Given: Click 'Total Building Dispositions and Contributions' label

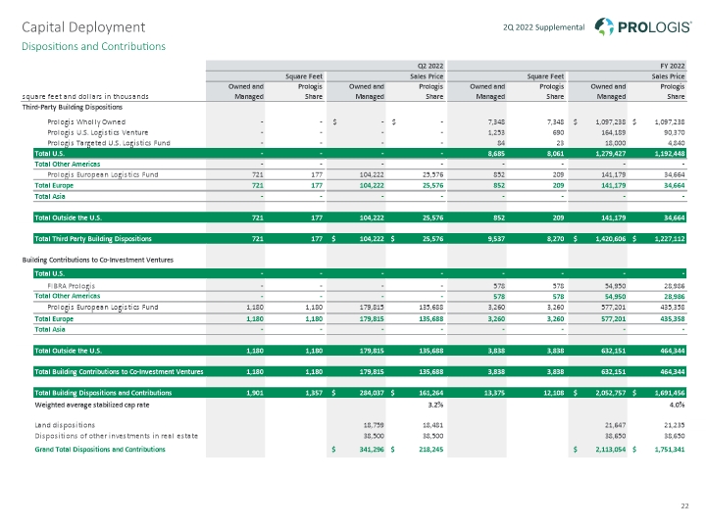Looking at the screenshot, I should pos(103,393).
